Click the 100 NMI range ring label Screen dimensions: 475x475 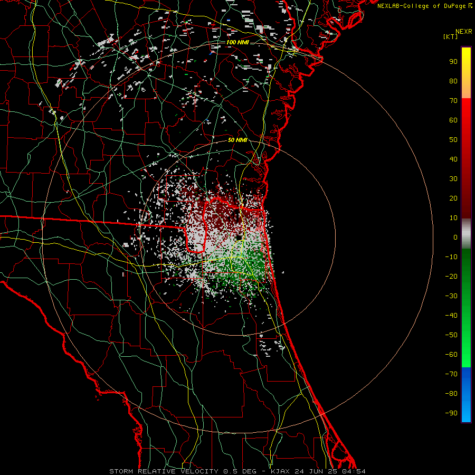[x=237, y=42]
